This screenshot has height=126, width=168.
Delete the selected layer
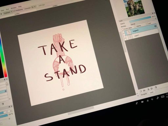click(156, 87)
